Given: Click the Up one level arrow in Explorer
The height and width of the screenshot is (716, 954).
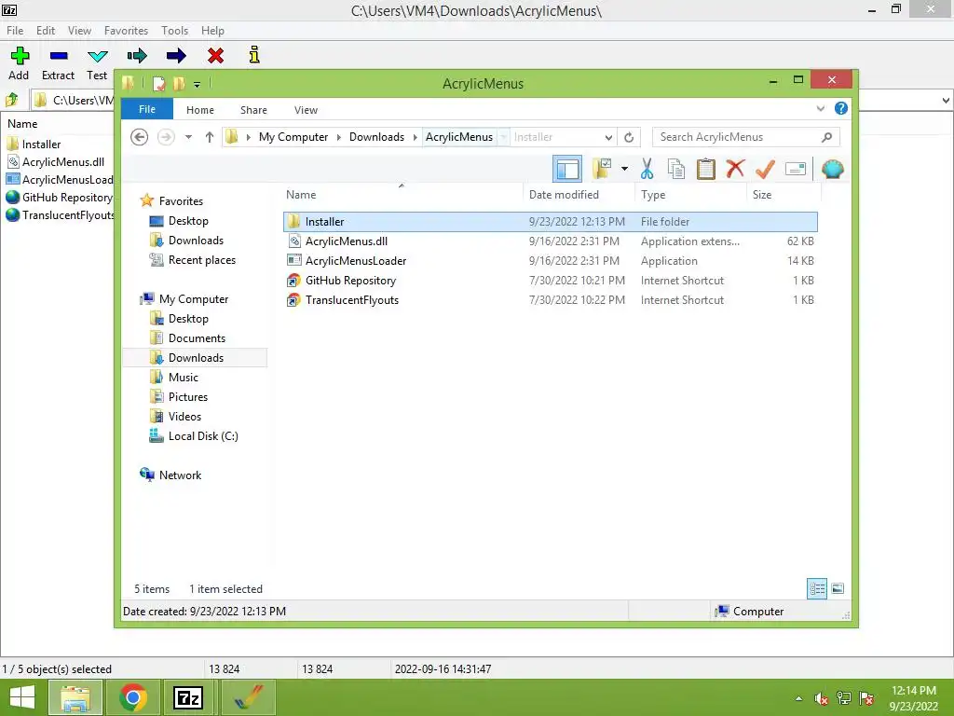Looking at the screenshot, I should (x=210, y=137).
